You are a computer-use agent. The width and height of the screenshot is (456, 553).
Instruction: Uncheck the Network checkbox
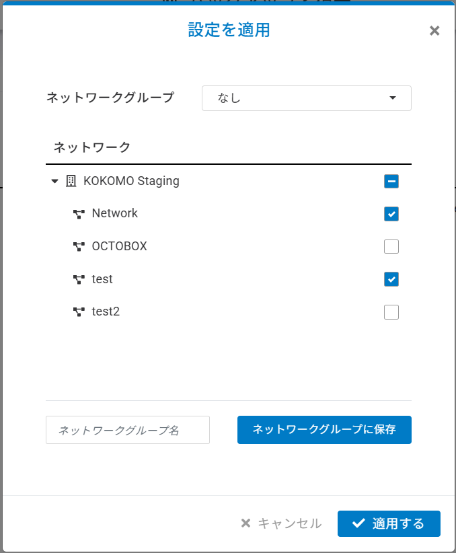click(x=391, y=214)
